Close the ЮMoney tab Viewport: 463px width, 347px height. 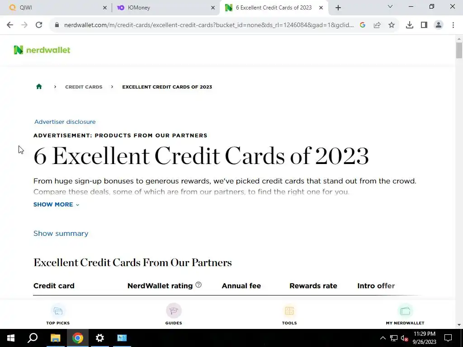(x=213, y=8)
